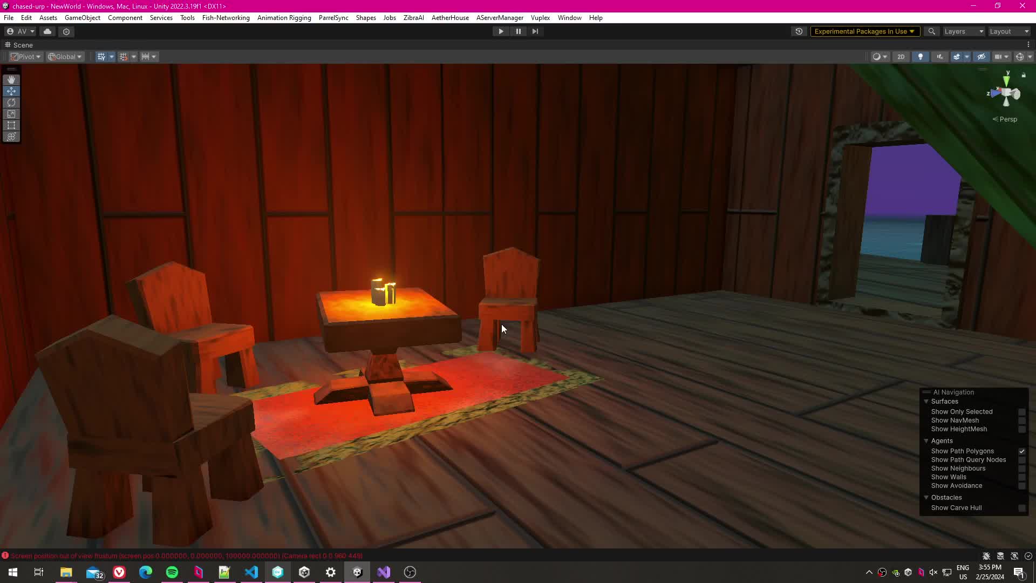Toggle scene visibility eye icon

click(x=982, y=57)
